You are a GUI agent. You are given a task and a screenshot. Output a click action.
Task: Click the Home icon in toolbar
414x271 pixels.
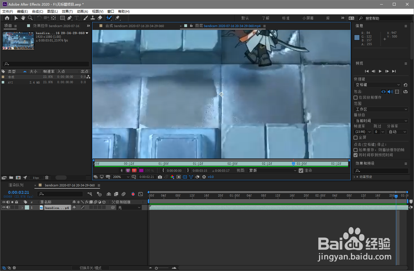click(7, 18)
